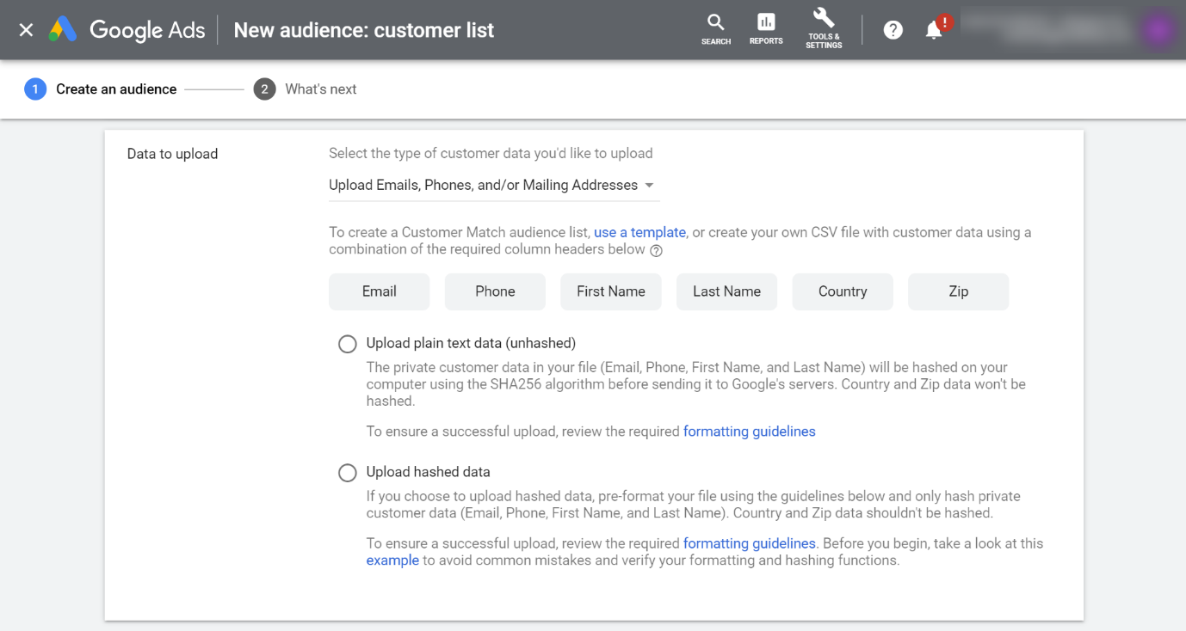
Task: Click the Zip column header chip
Action: 958,291
